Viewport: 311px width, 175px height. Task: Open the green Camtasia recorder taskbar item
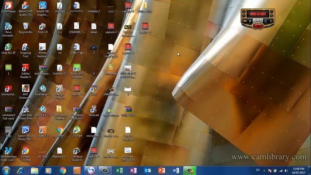(x=190, y=171)
